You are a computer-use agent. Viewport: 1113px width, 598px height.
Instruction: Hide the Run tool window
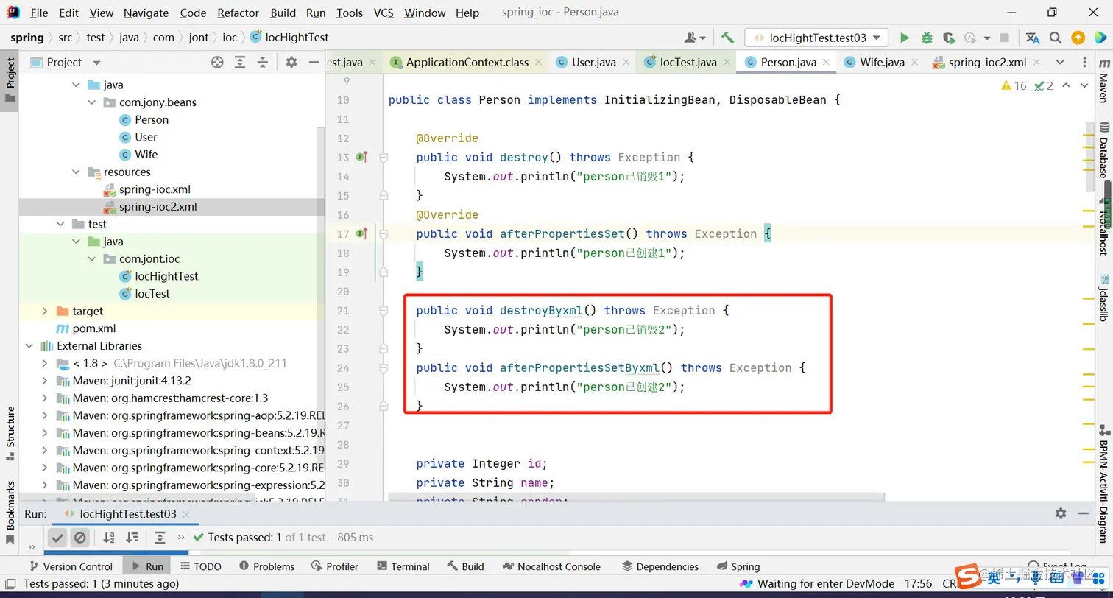(1083, 513)
